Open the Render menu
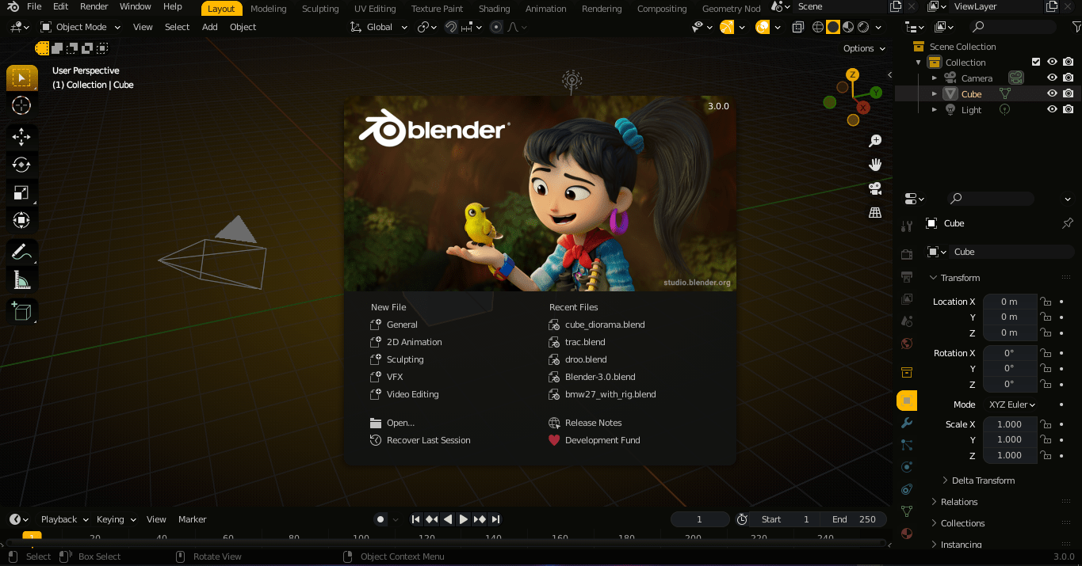 94,6
